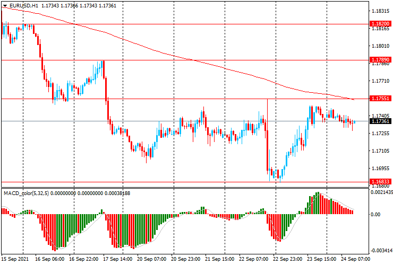Select the 24 Sep 07:00 time axis label
Image resolution: width=393 pixels, height=265 pixels.
(355, 259)
